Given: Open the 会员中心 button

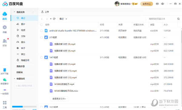Looking at the screenshot, I should [x=147, y=4].
